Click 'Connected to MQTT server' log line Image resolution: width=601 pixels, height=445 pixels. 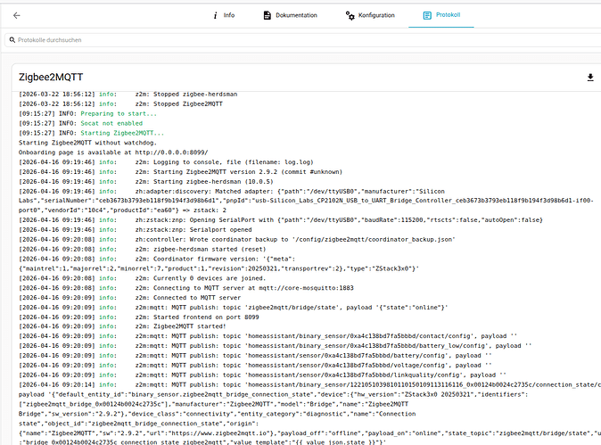130,298
